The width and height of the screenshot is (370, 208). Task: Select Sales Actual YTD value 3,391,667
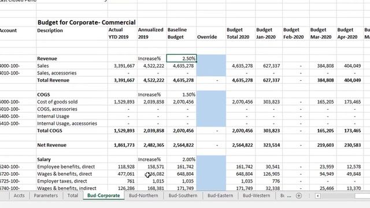tap(124, 66)
